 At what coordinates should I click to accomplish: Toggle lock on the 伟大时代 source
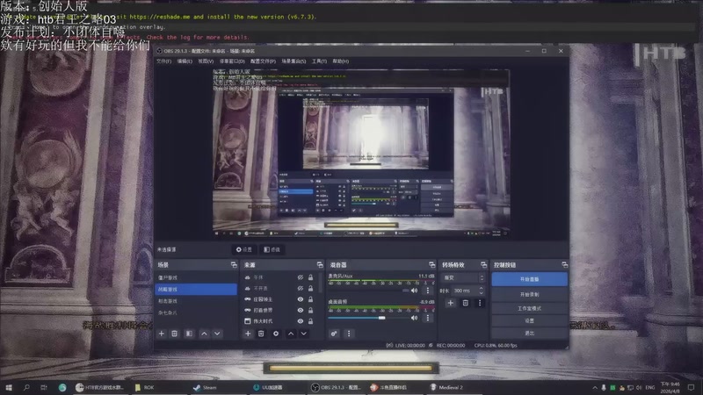click(311, 321)
